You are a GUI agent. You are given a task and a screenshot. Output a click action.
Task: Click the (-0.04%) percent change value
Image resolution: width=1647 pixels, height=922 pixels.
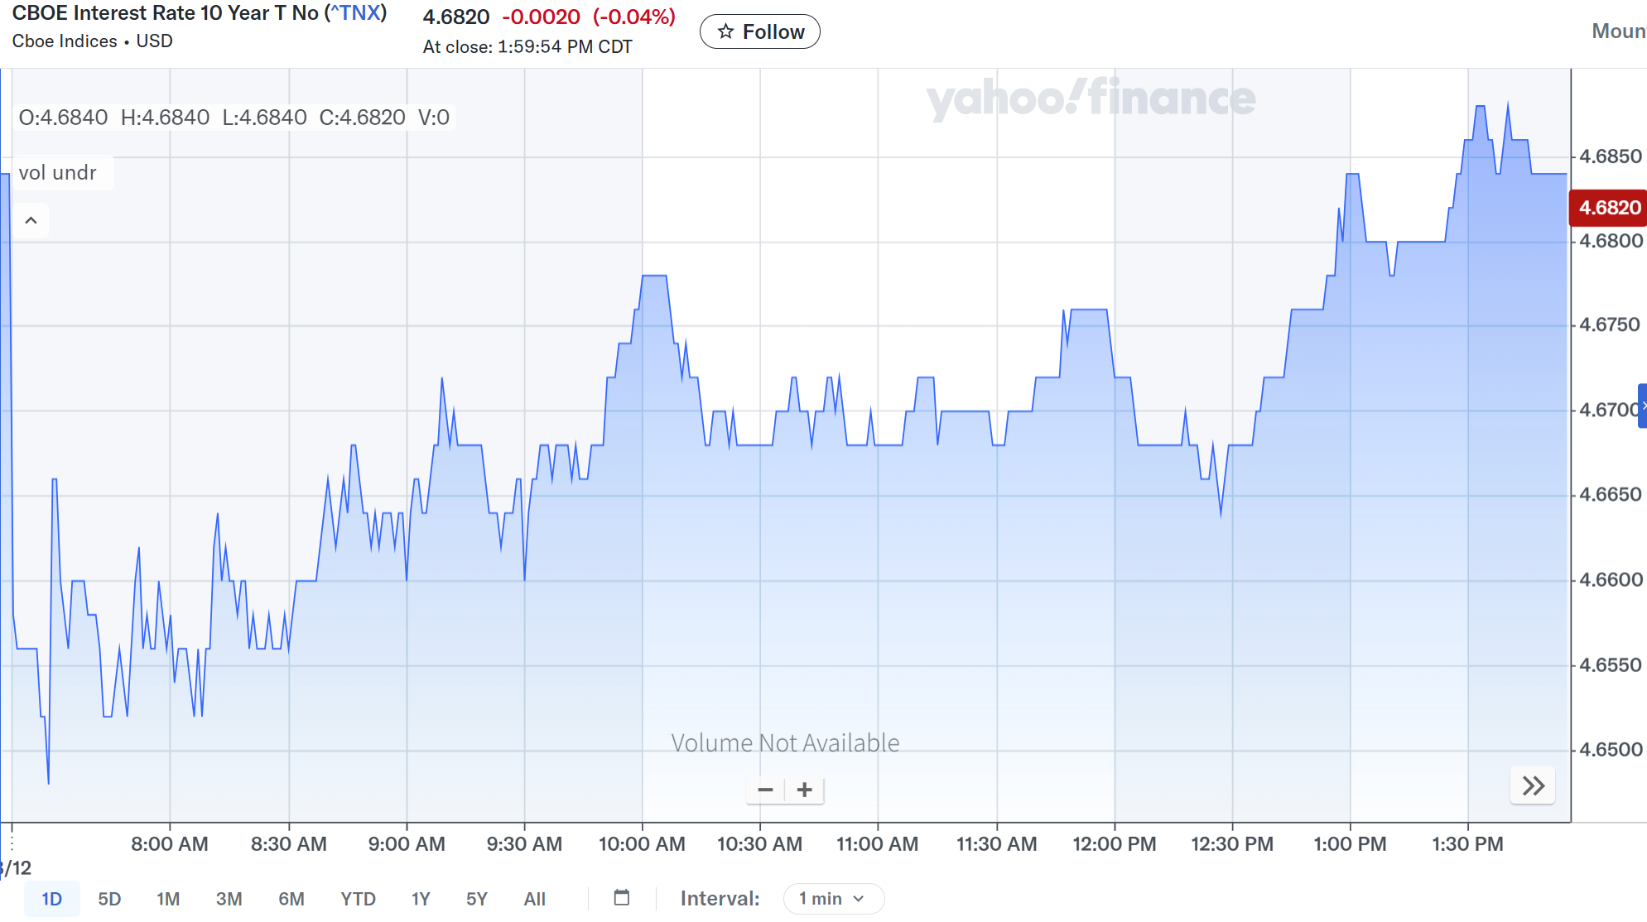634,17
